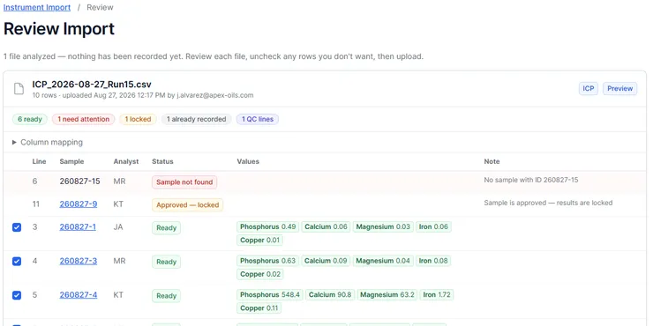653x326 pixels.
Task: Click the 'Copper 0.01' value chip
Action: [x=259, y=241]
